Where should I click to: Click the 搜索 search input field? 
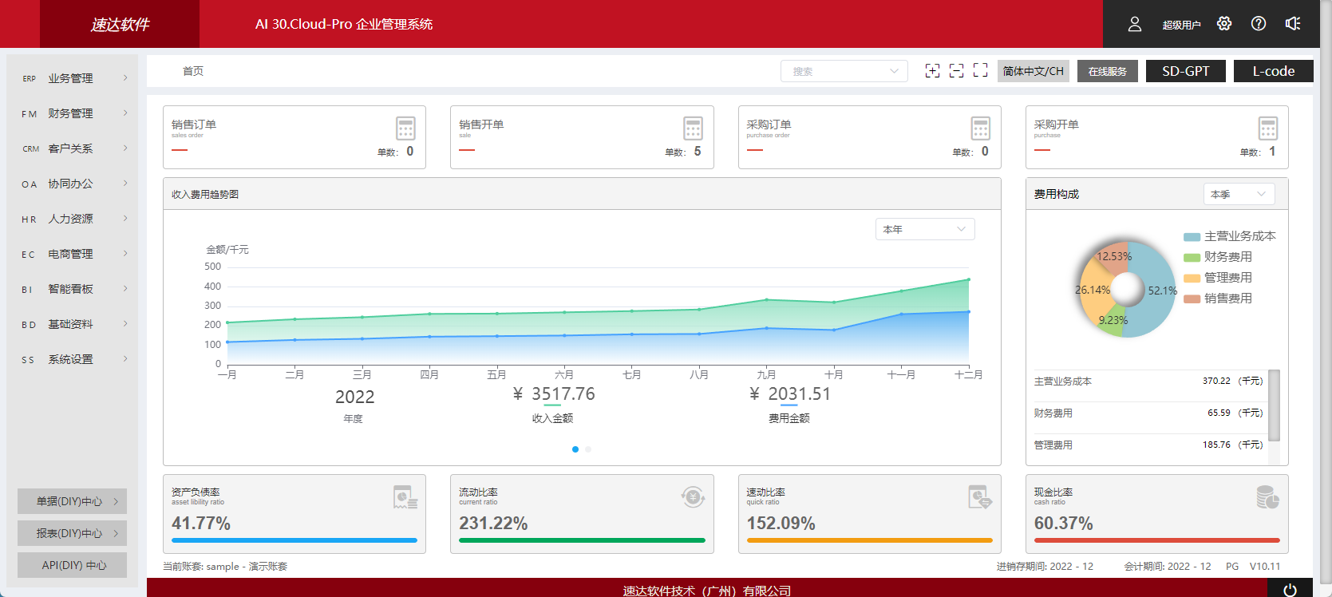point(836,71)
